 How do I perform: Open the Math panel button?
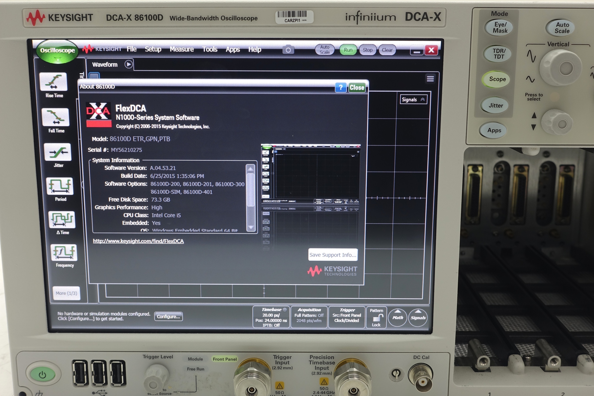(x=398, y=318)
